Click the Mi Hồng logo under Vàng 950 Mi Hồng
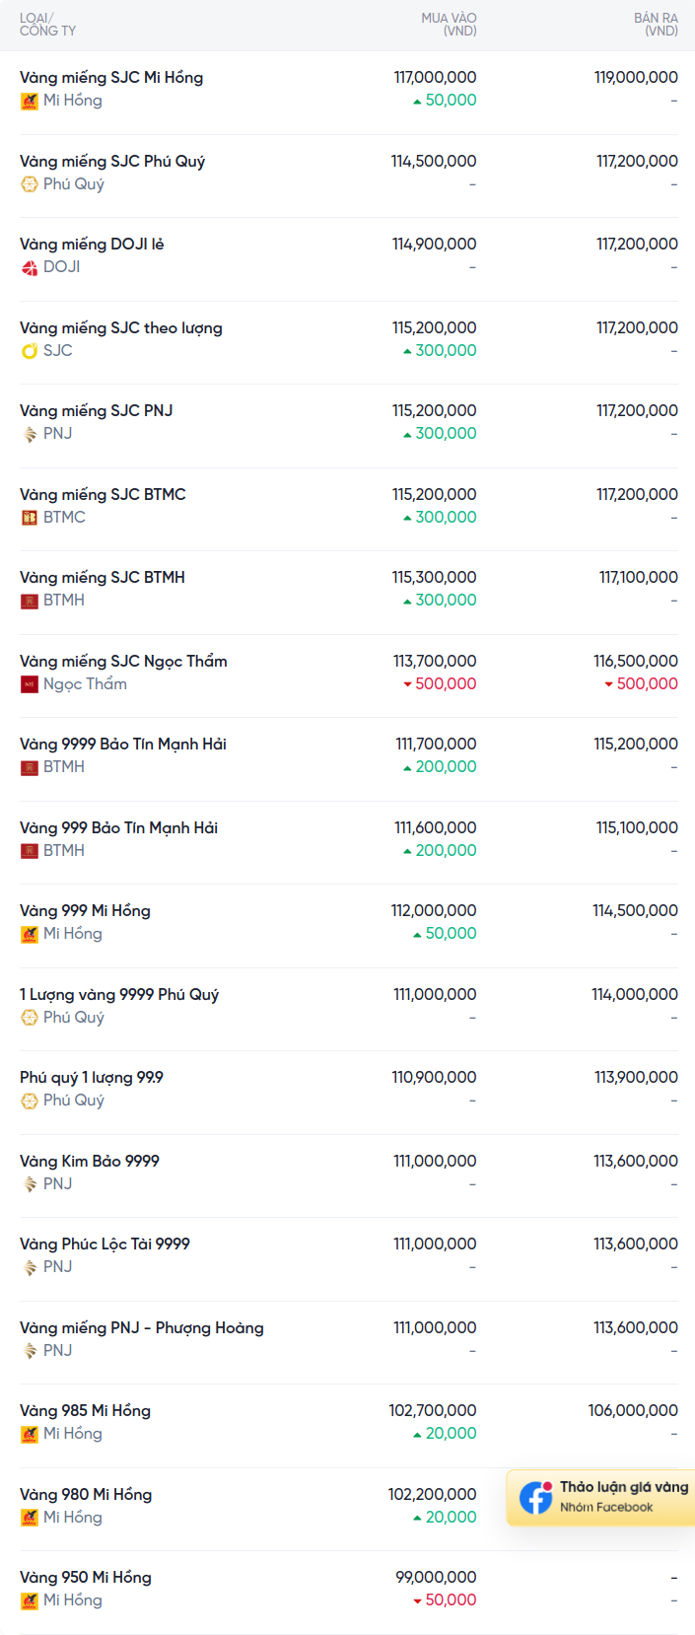 (x=30, y=1600)
